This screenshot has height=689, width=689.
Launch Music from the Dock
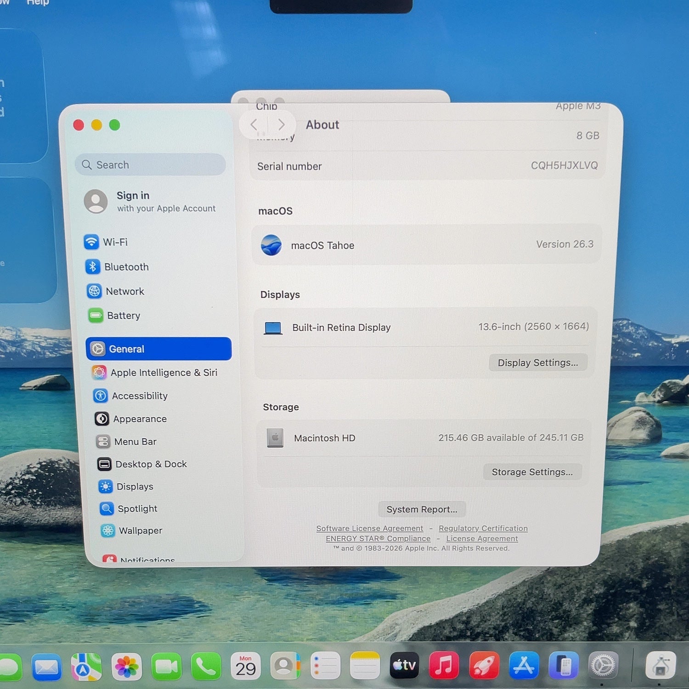(x=444, y=665)
